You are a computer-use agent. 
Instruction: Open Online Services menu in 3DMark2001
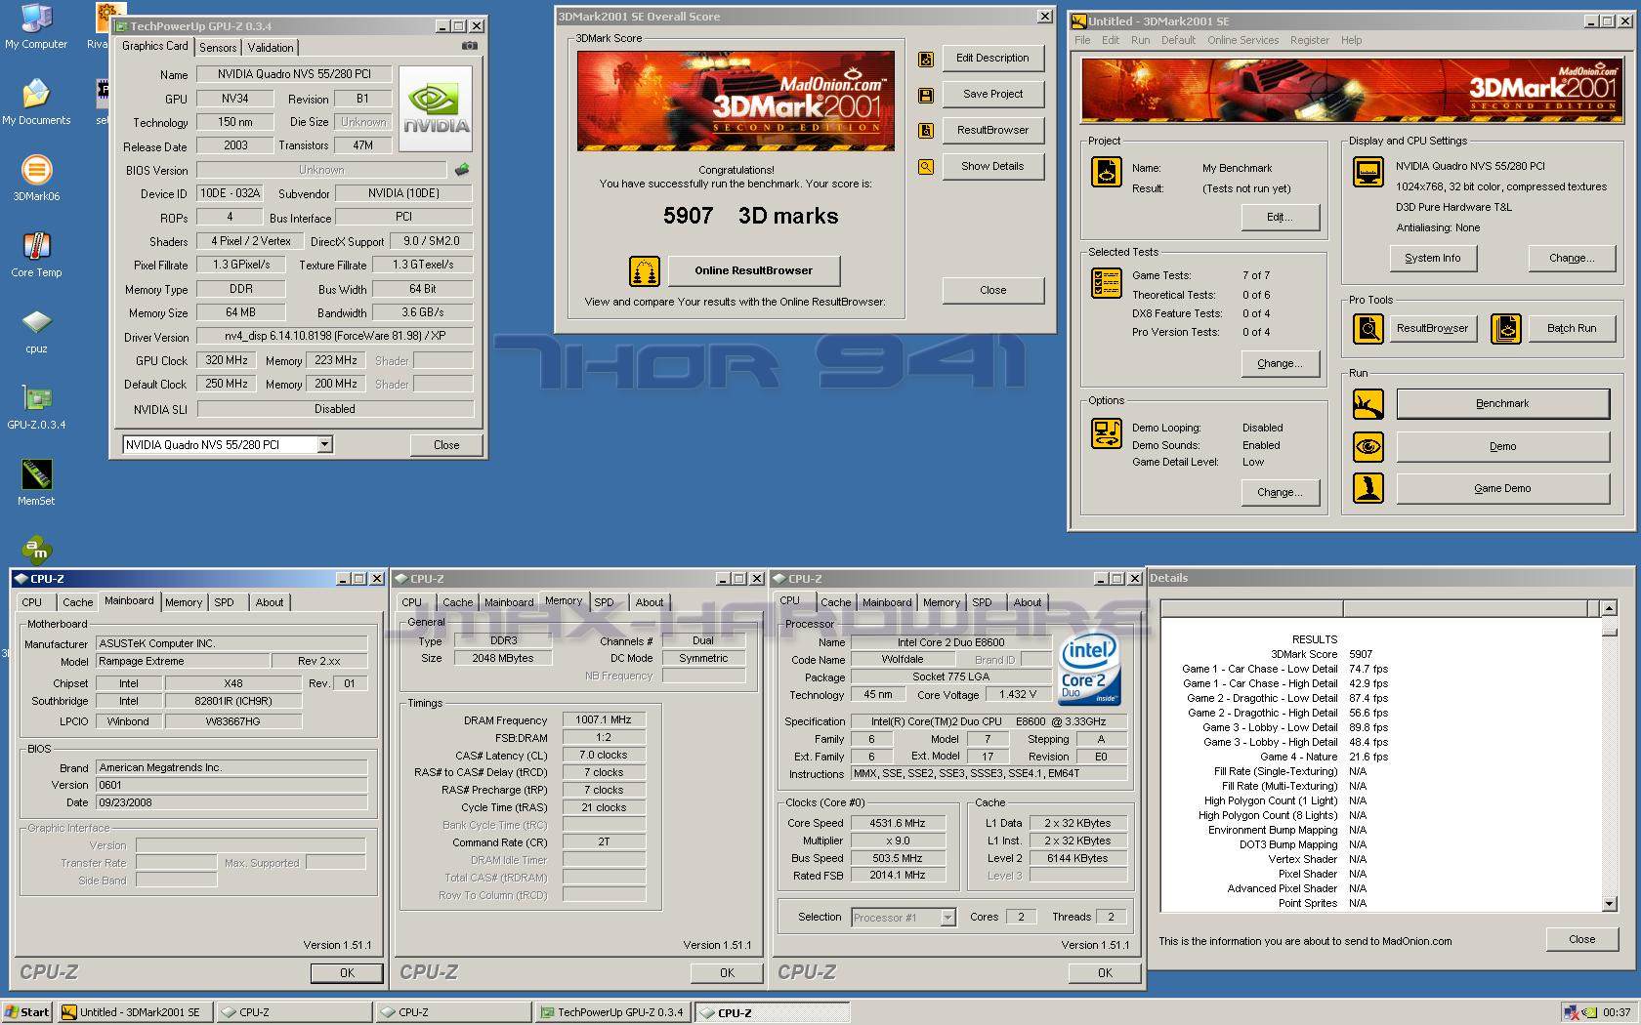[1242, 41]
